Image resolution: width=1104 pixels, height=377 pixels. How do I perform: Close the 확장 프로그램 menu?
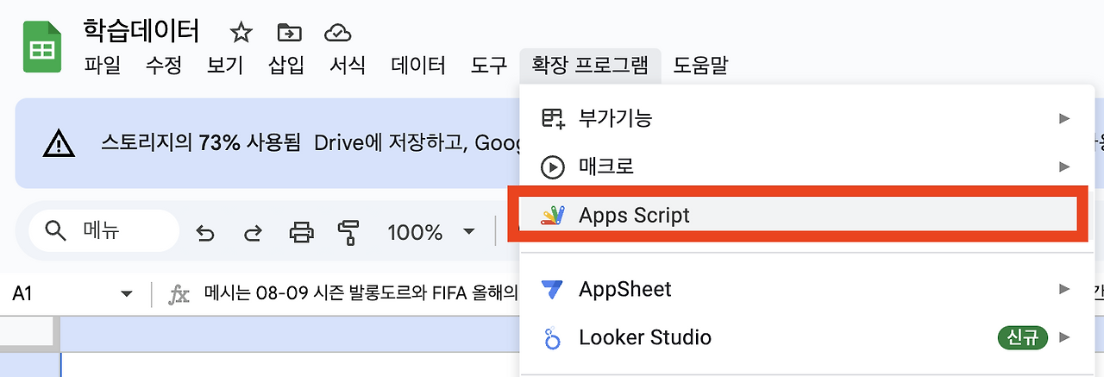point(590,66)
